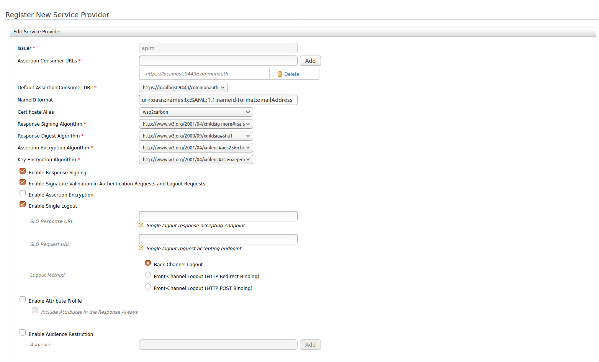
Task: Enable Assertion Encryption
Action: 22,193
